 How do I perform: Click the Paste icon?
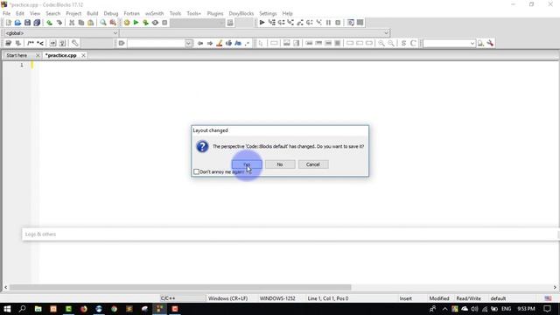pos(91,23)
